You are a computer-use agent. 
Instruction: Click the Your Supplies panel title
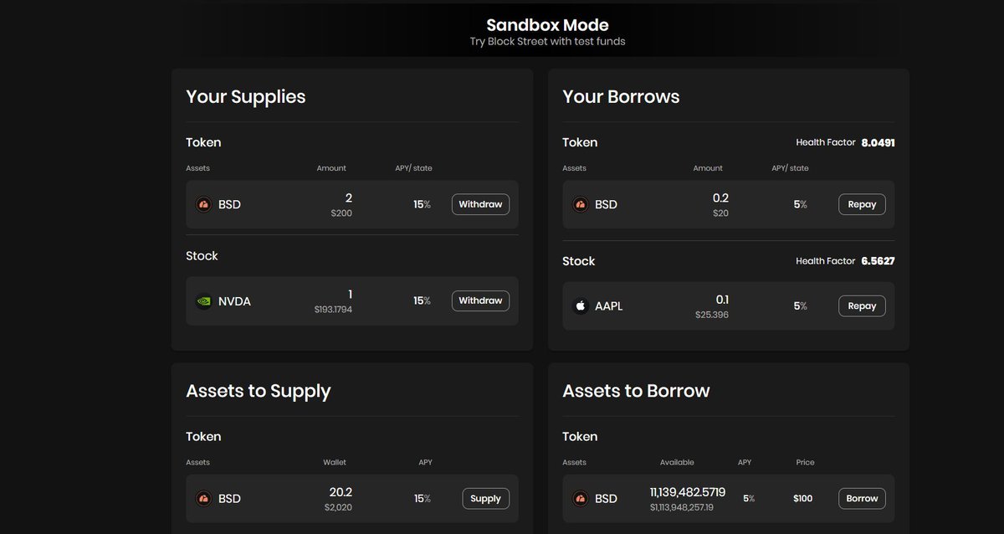click(x=246, y=97)
